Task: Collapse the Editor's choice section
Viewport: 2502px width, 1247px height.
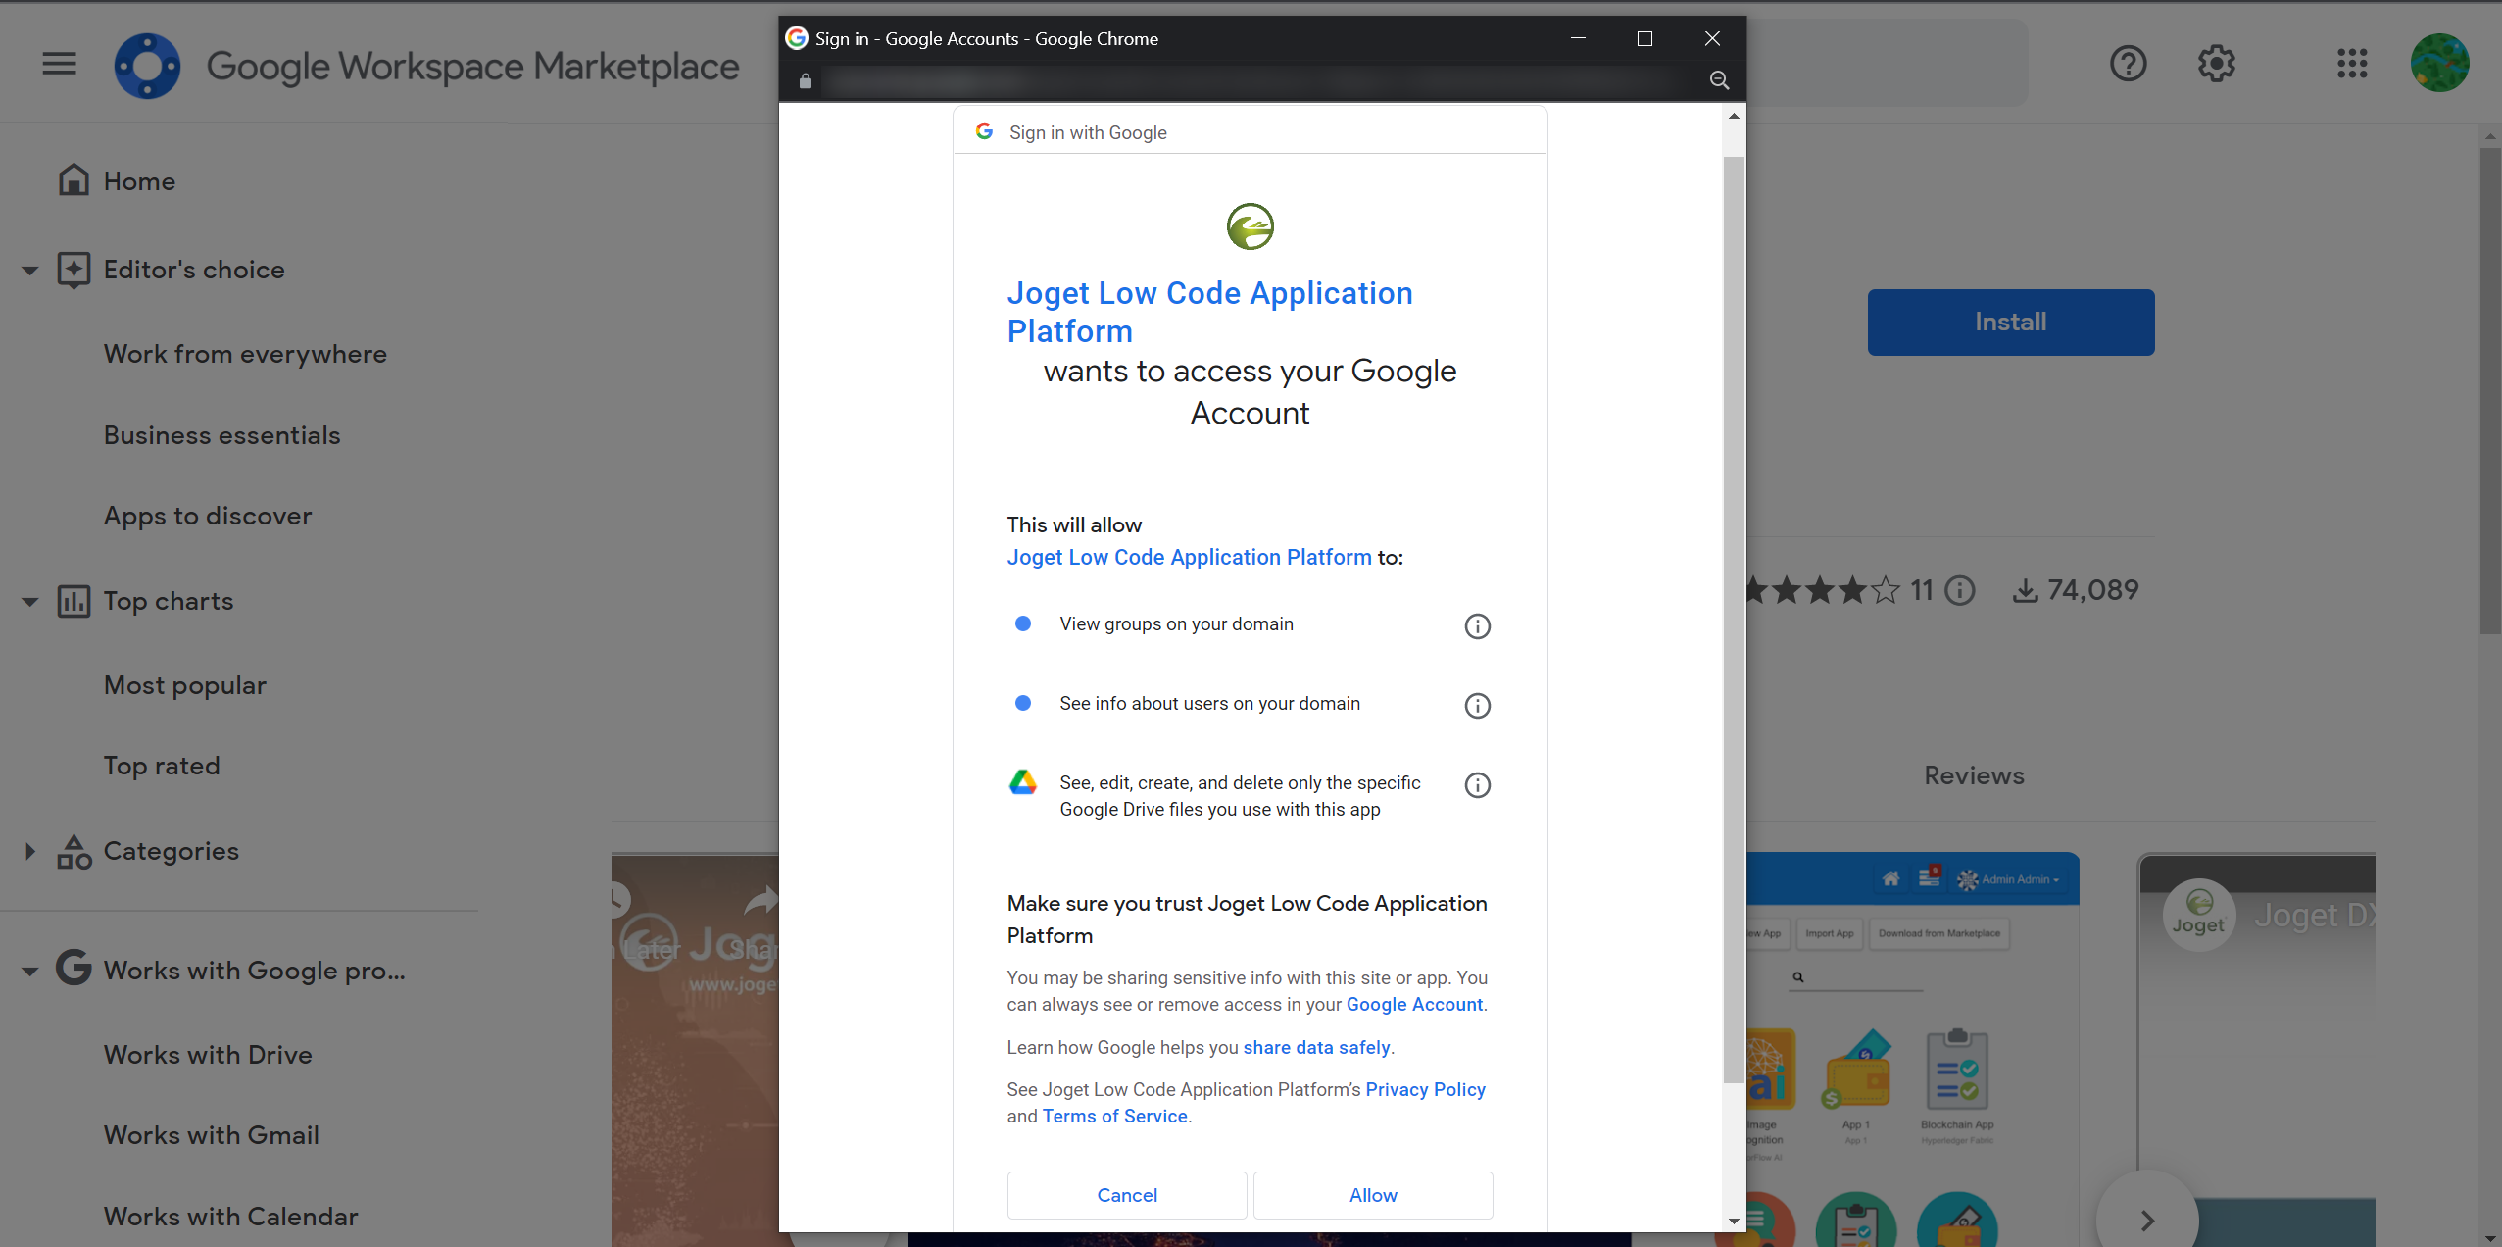Action: point(30,271)
